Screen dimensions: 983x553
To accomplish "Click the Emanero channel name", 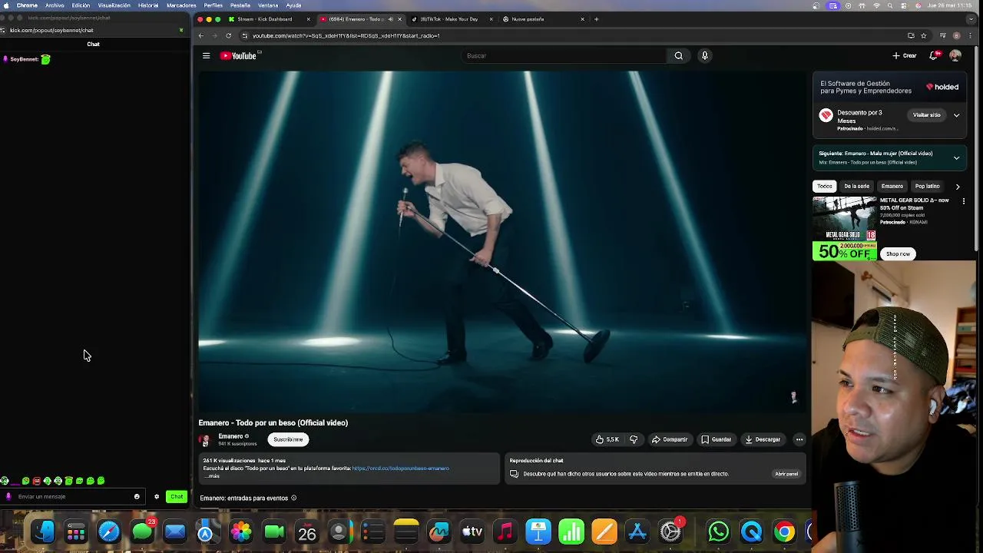I will point(230,436).
